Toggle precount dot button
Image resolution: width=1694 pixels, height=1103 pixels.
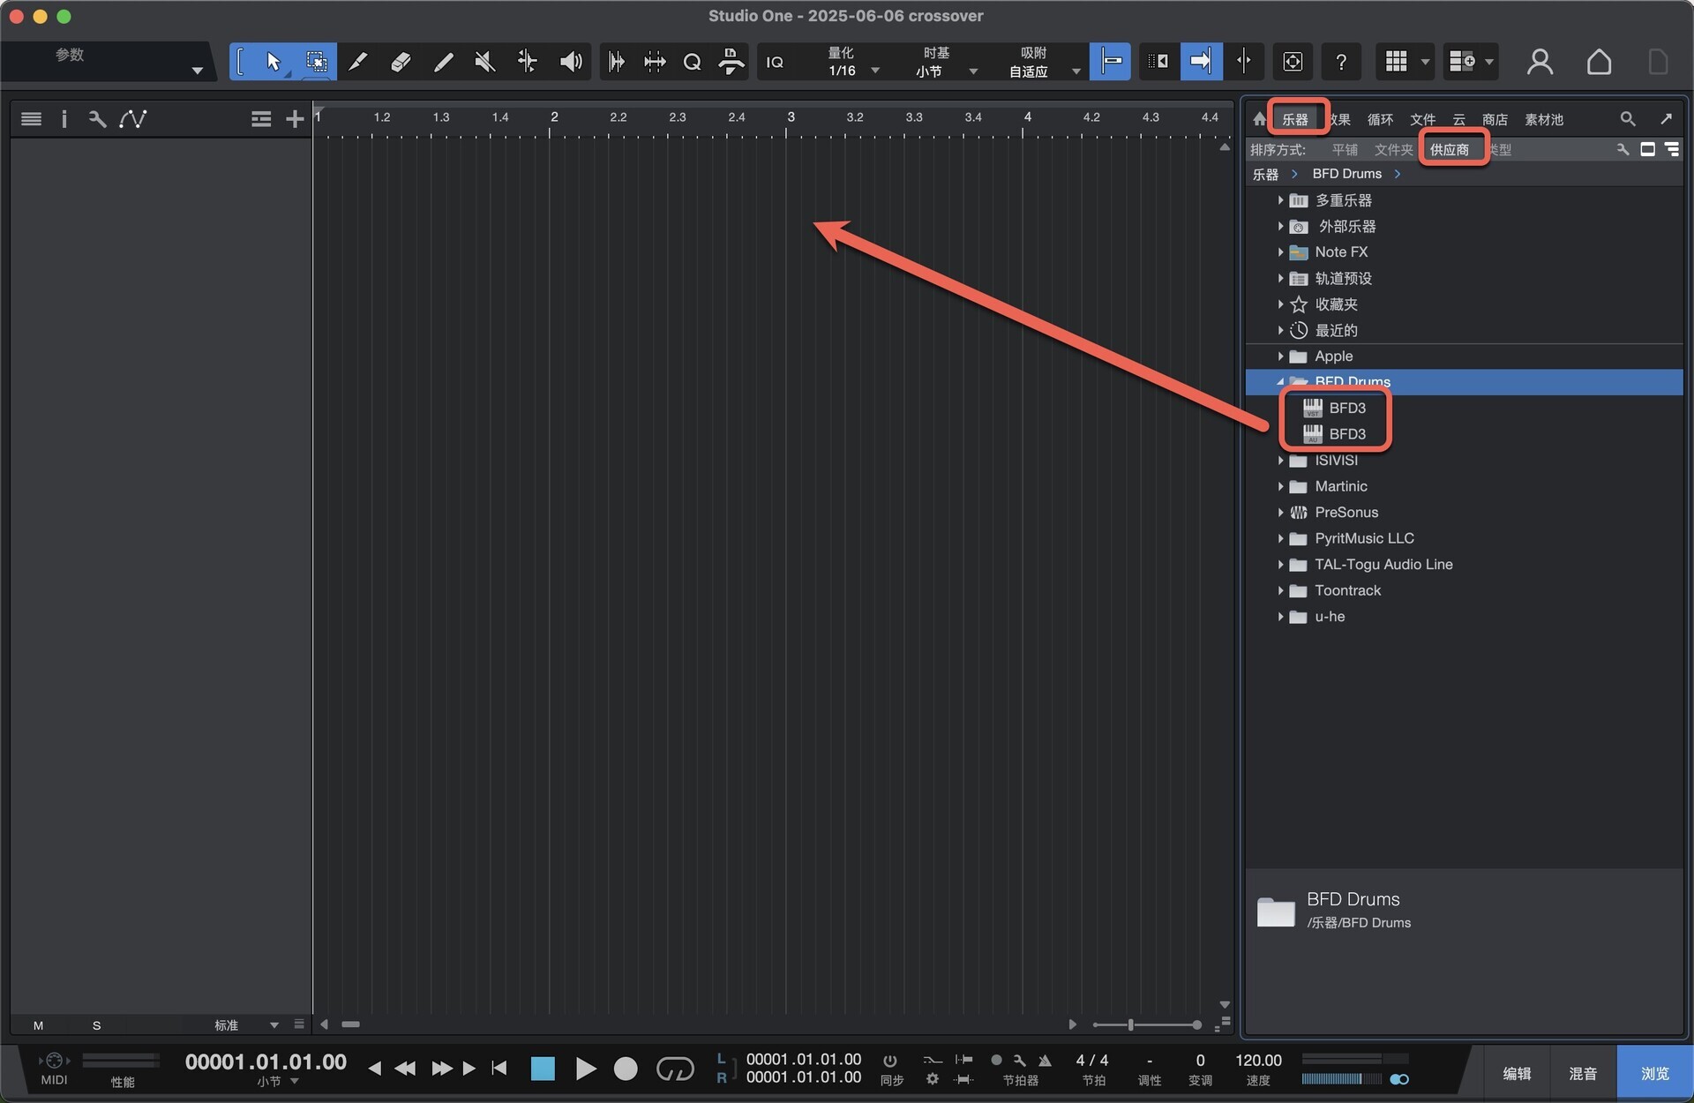point(996,1060)
